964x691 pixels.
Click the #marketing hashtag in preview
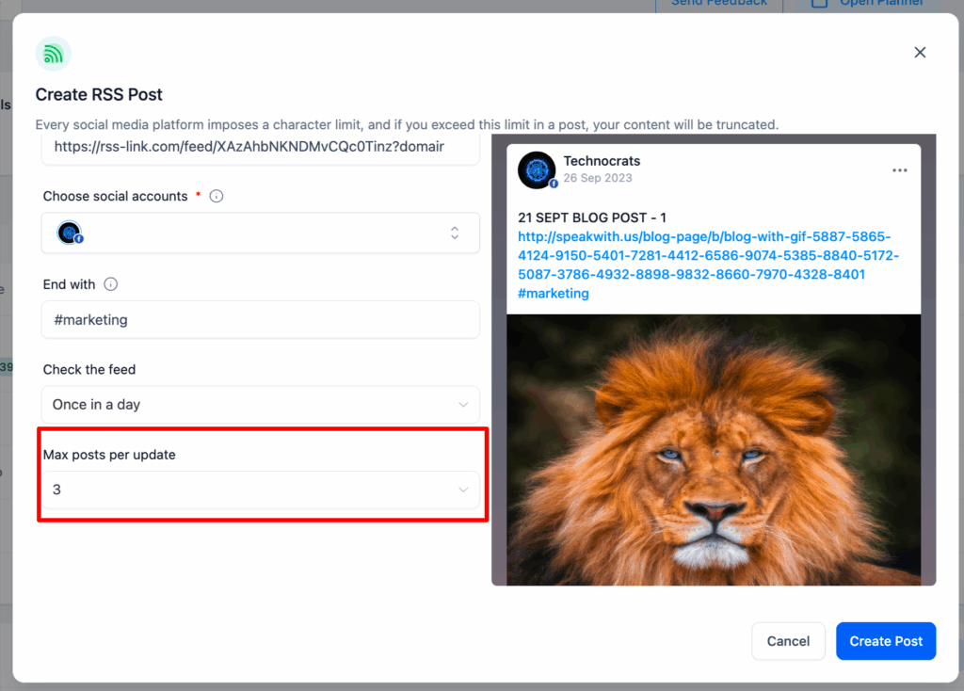(554, 293)
